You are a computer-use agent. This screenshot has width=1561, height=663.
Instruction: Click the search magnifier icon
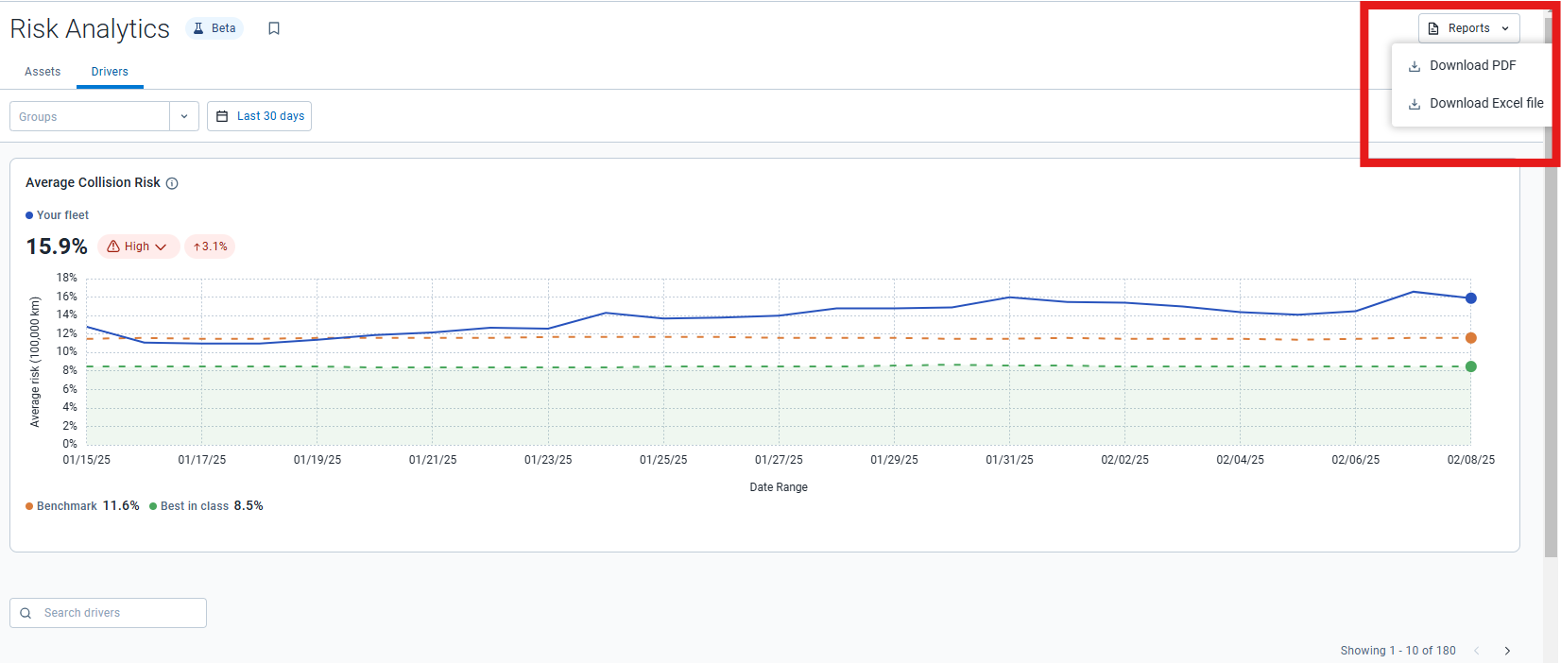click(26, 613)
